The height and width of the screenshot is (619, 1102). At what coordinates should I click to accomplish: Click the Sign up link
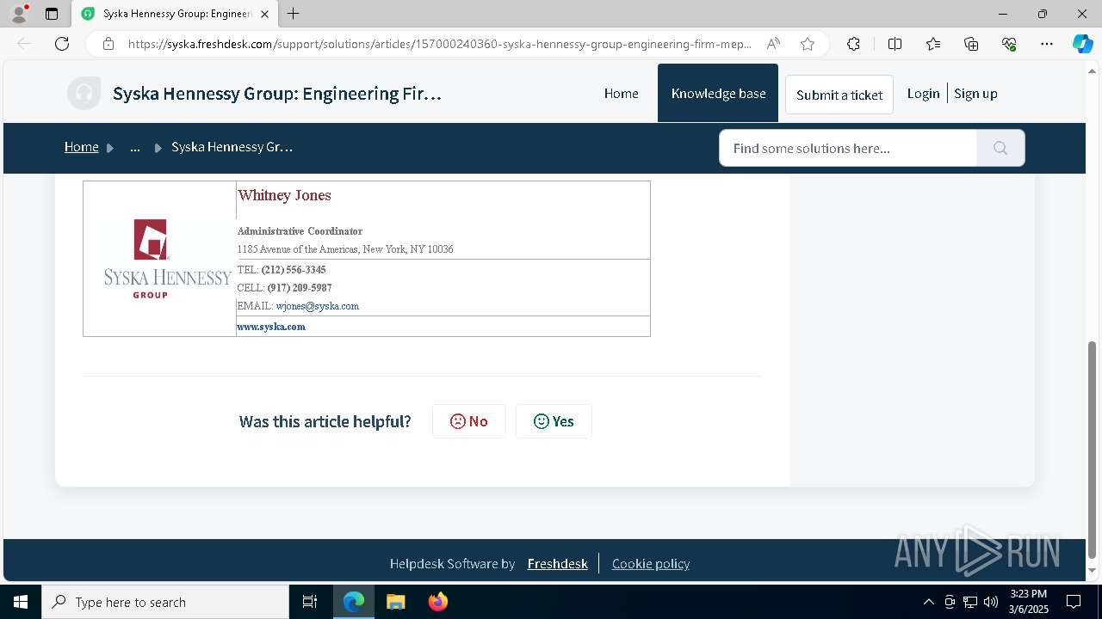975,94
